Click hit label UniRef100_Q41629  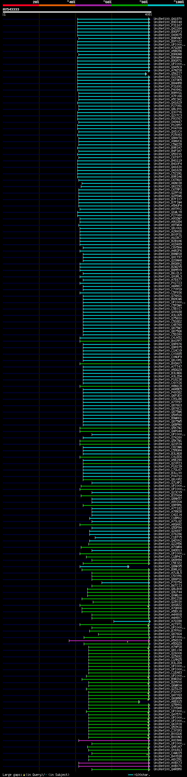pyautogui.click(x=168, y=102)
